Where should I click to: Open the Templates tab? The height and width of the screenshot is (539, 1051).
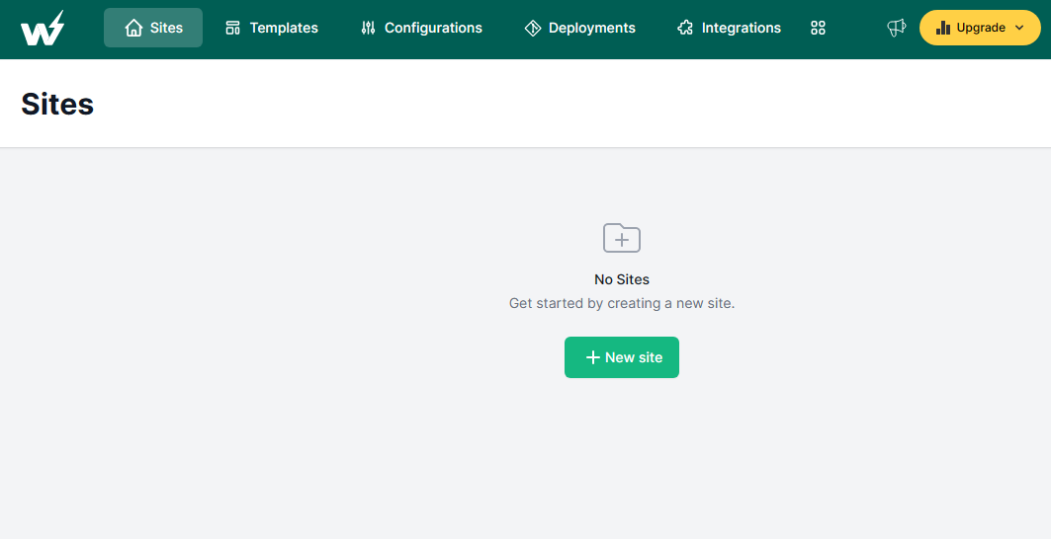272,28
